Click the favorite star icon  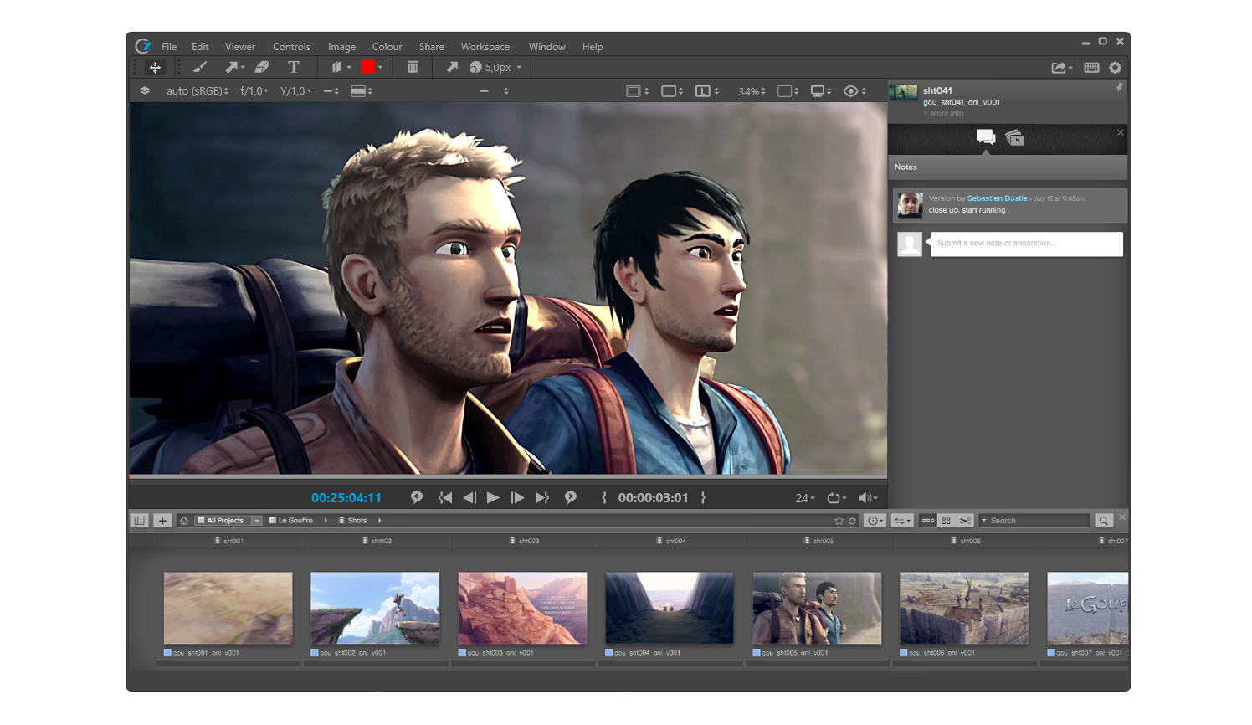pos(839,521)
